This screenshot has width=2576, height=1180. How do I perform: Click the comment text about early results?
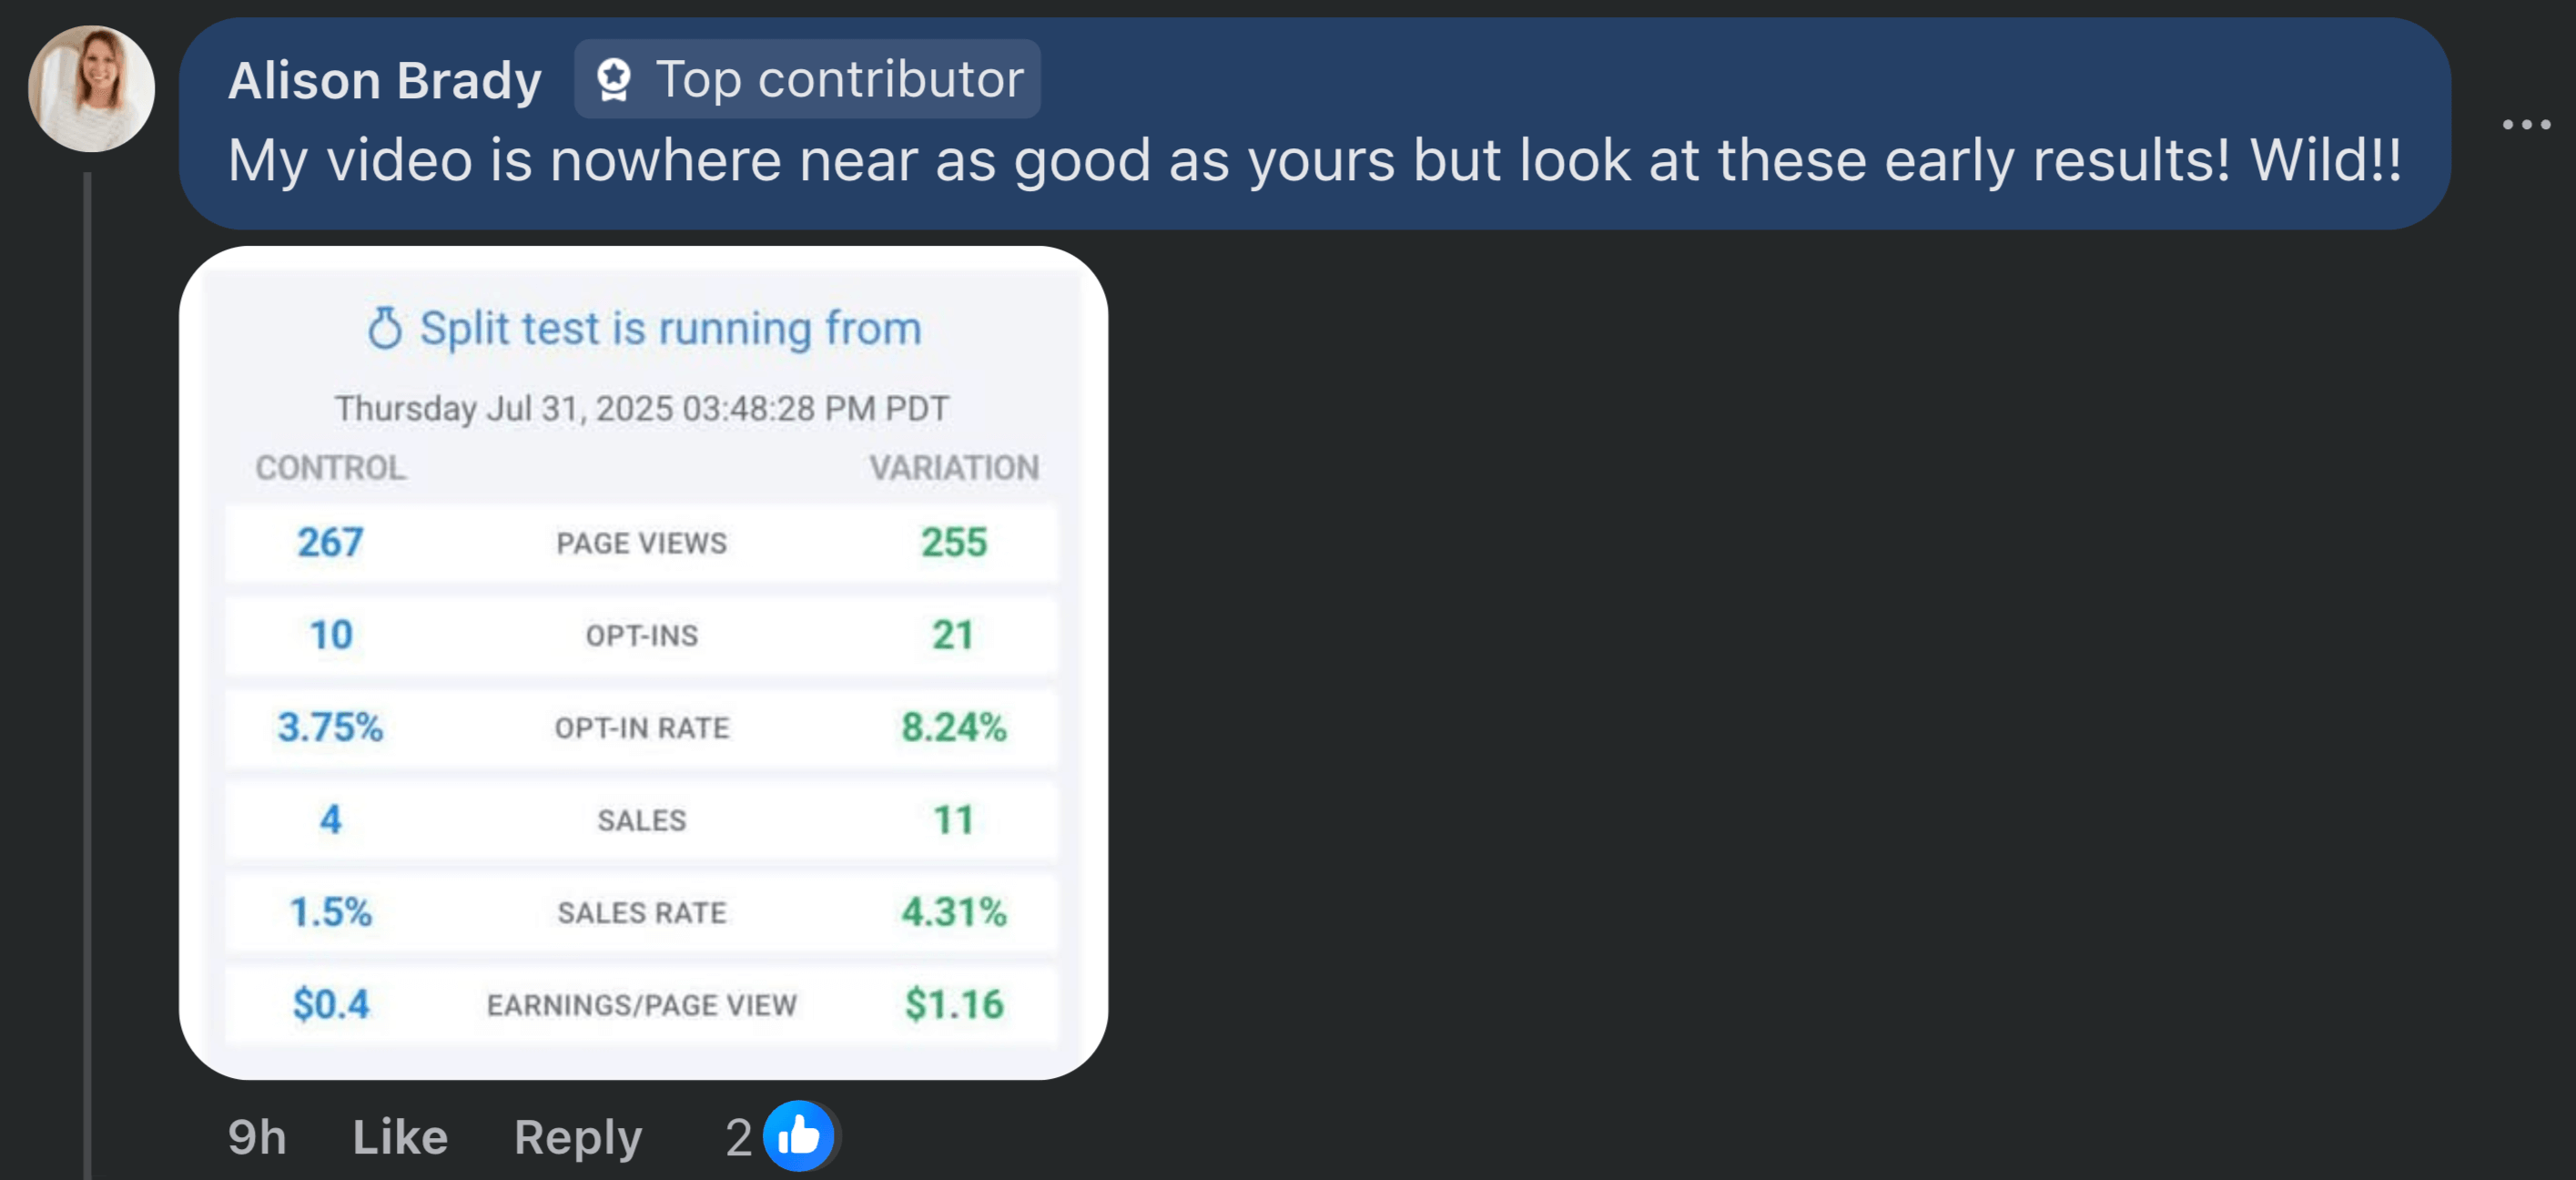point(1313,160)
